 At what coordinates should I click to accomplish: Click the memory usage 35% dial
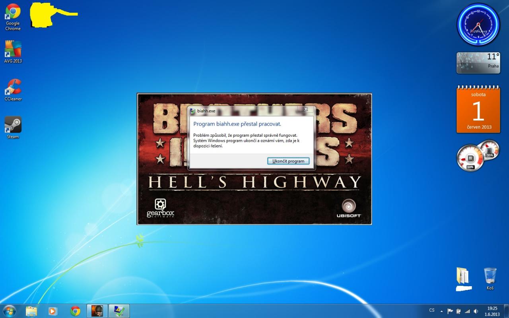(490, 150)
